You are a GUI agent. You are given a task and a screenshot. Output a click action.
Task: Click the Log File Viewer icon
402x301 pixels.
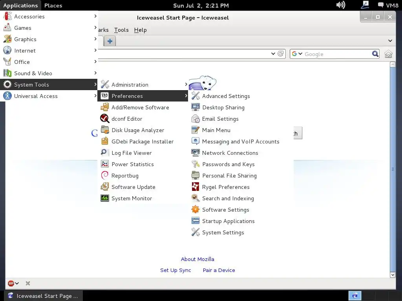point(104,153)
